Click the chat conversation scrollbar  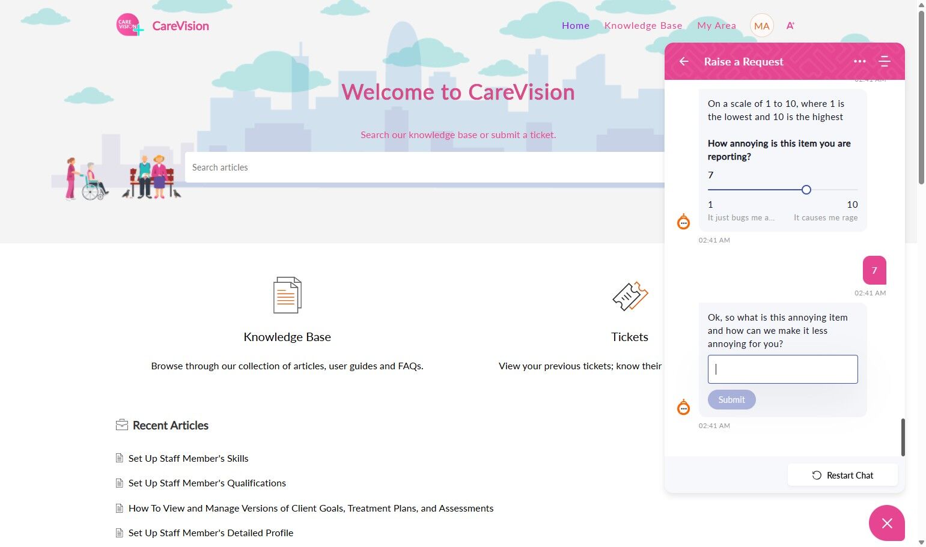pyautogui.click(x=903, y=437)
